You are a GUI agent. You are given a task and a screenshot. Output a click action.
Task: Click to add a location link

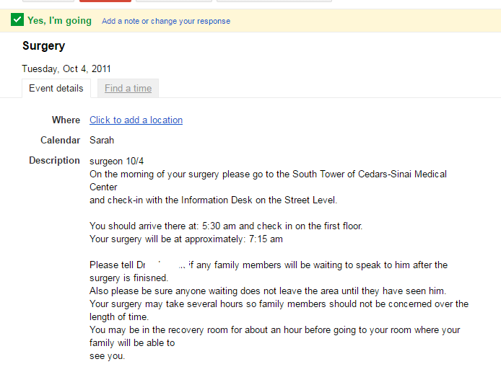coord(136,120)
